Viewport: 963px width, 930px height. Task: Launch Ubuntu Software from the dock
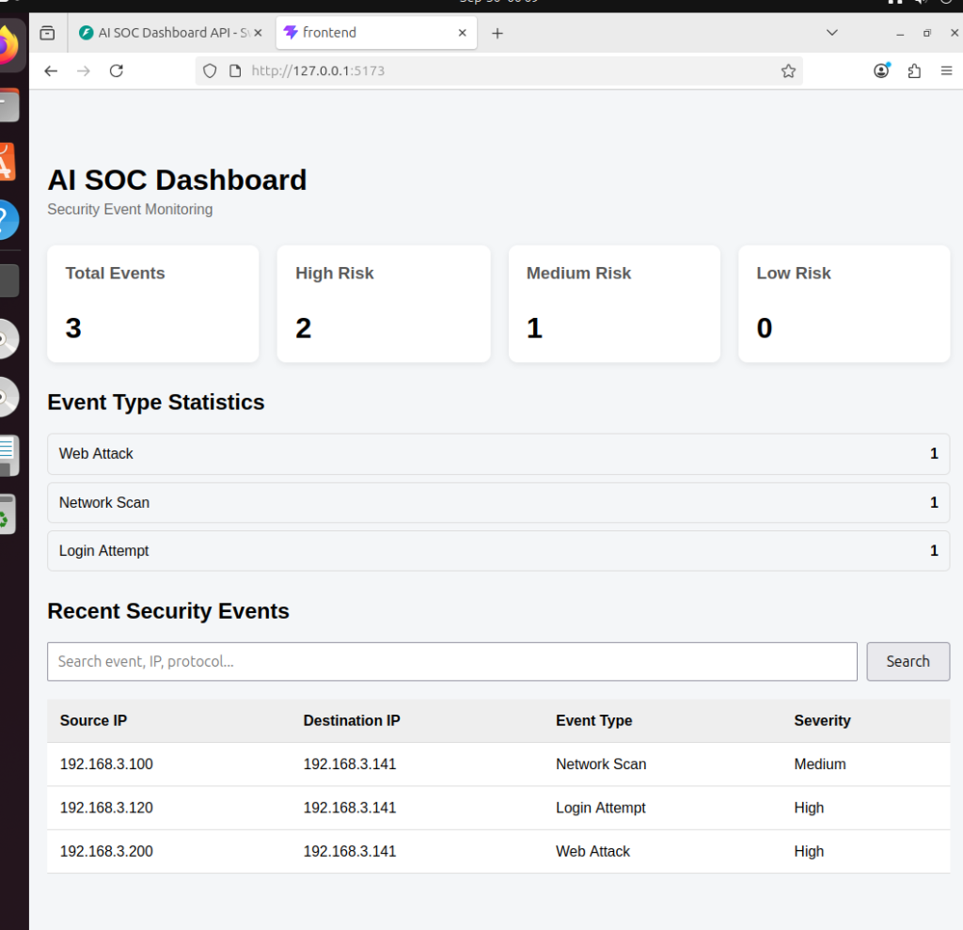7,162
